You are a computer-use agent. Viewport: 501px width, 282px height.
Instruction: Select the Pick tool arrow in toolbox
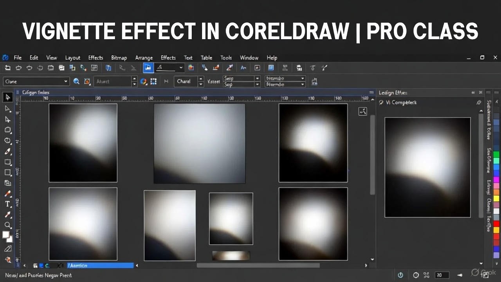coord(7,97)
